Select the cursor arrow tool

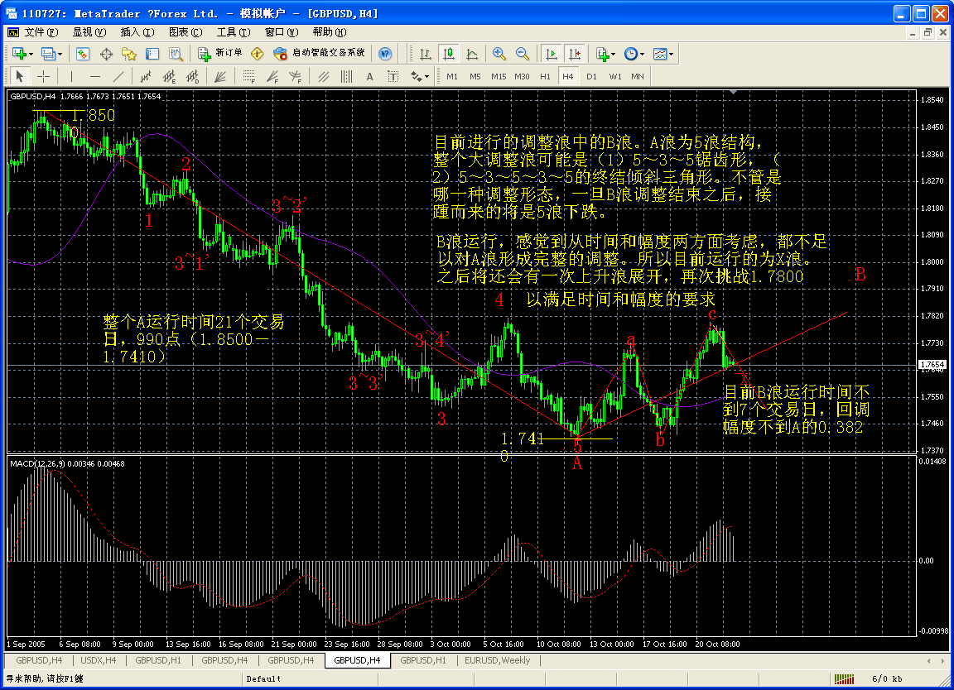click(20, 77)
